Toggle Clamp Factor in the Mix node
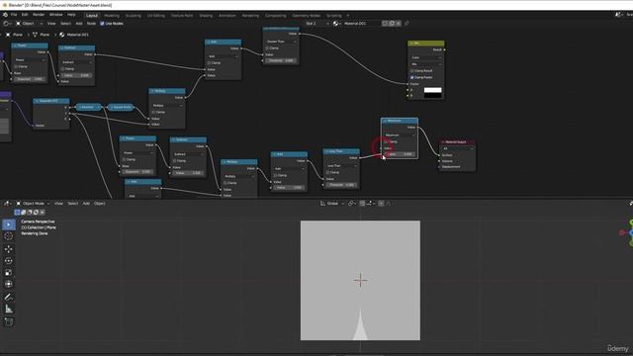The width and height of the screenshot is (633, 356). pos(412,77)
